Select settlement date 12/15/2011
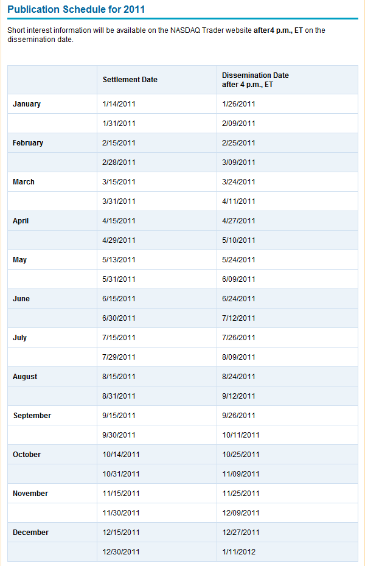 coord(121,533)
